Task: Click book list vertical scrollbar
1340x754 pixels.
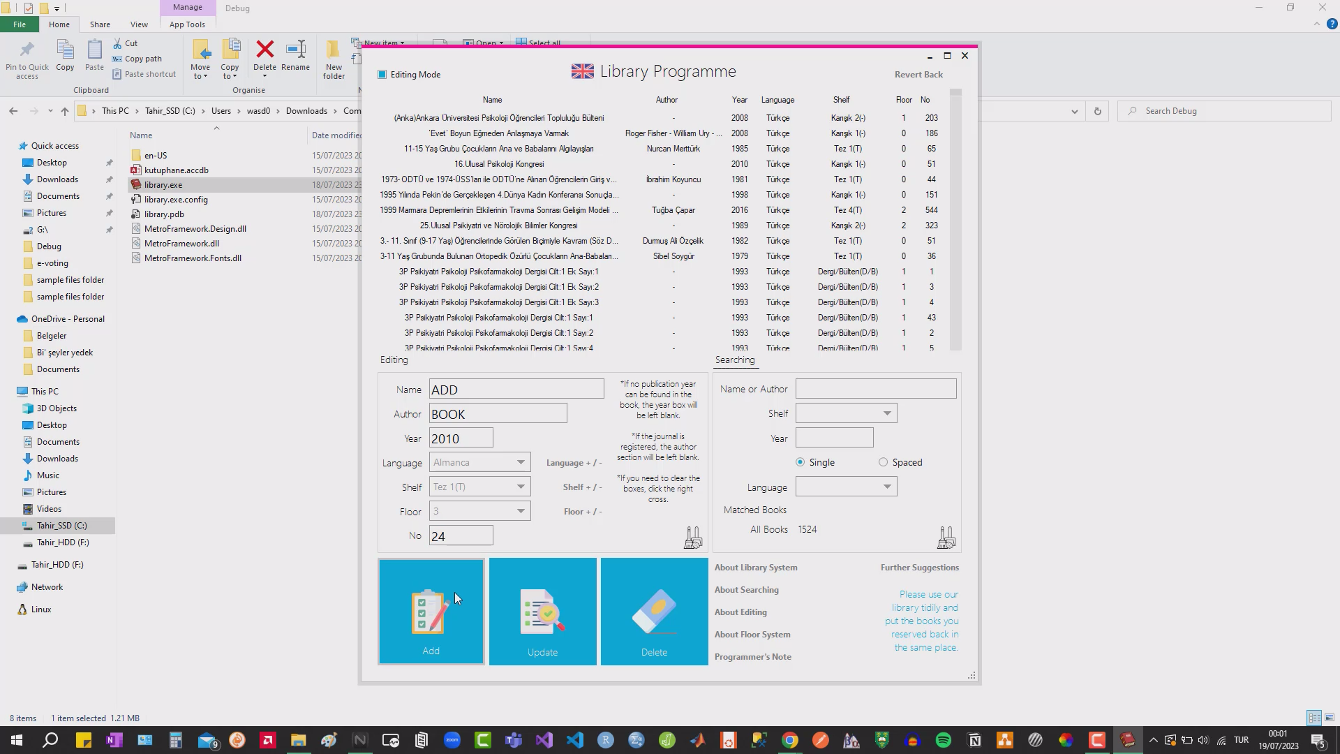Action: pyautogui.click(x=955, y=220)
